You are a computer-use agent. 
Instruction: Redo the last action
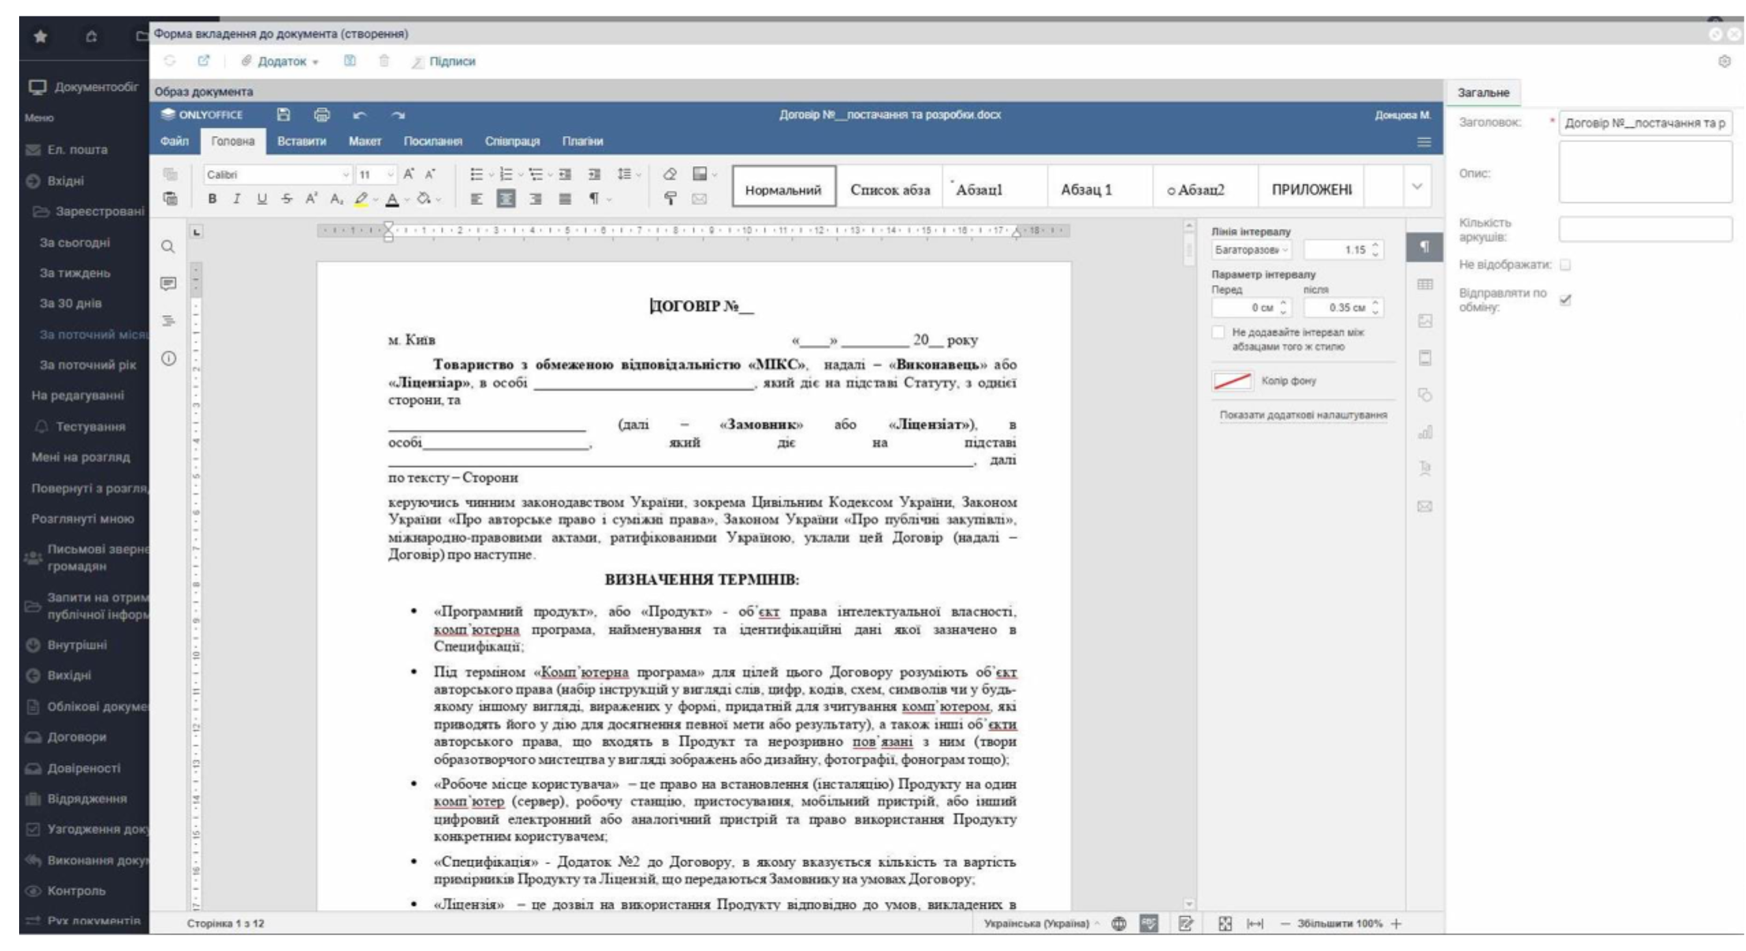click(x=398, y=115)
